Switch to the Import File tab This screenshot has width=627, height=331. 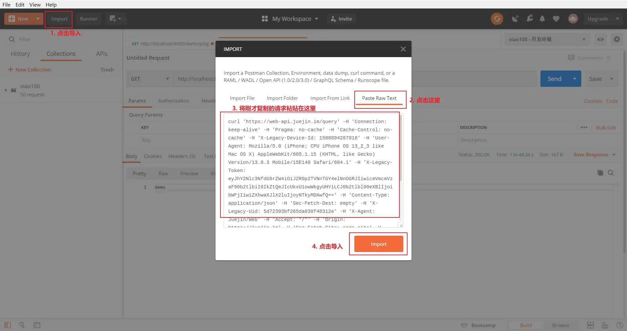tap(242, 98)
